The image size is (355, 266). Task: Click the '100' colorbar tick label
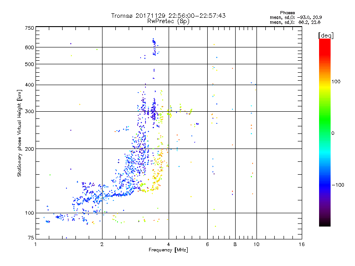336,82
